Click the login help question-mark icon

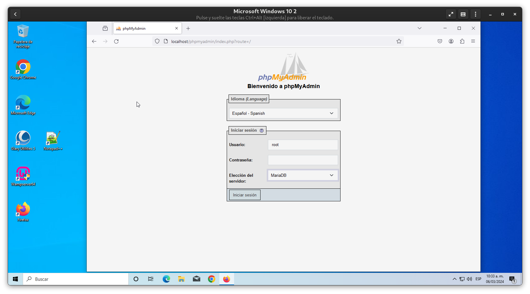[x=261, y=130]
